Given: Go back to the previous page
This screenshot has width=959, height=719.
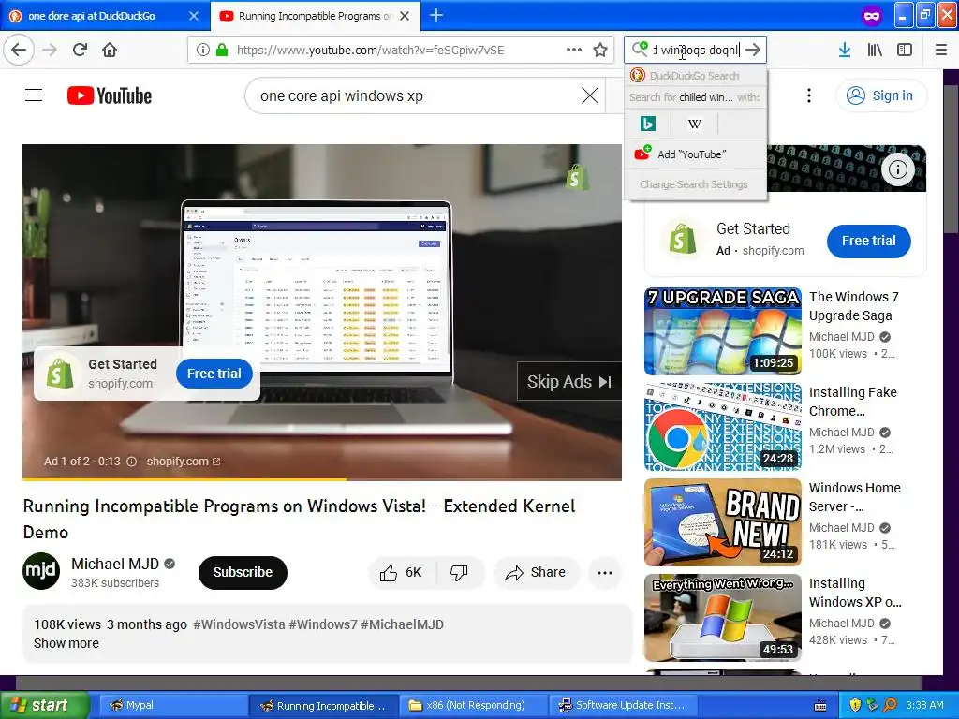Looking at the screenshot, I should [19, 50].
